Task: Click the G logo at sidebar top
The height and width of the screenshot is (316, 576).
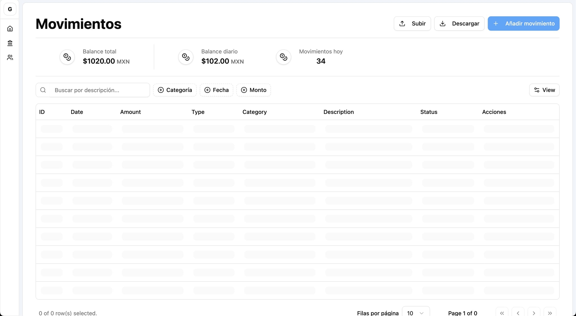Action: [x=10, y=9]
